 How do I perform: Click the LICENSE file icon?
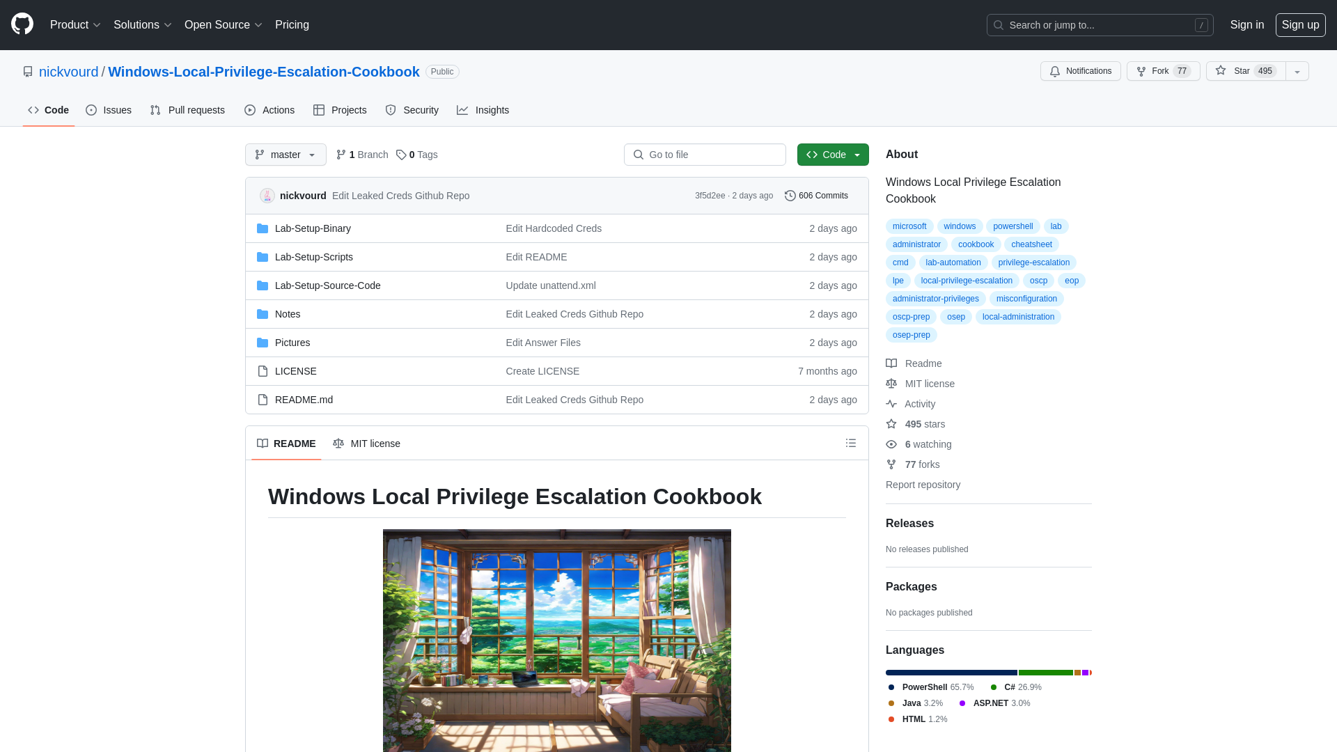point(263,371)
